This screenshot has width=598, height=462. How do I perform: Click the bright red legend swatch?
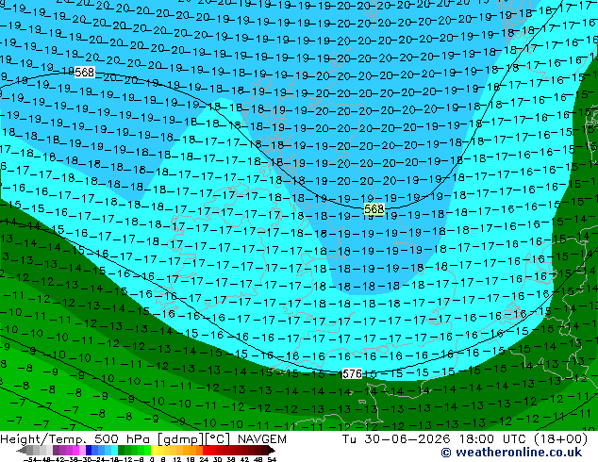click(x=206, y=450)
